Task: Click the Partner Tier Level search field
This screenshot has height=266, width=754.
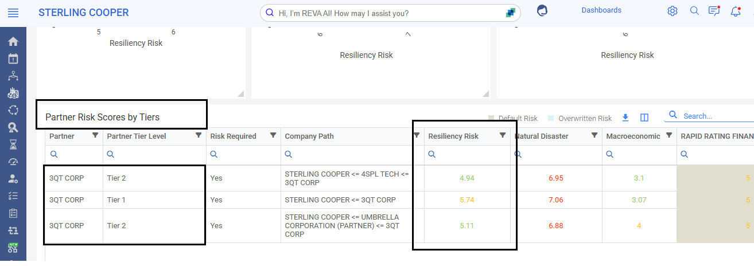Action: [154, 154]
